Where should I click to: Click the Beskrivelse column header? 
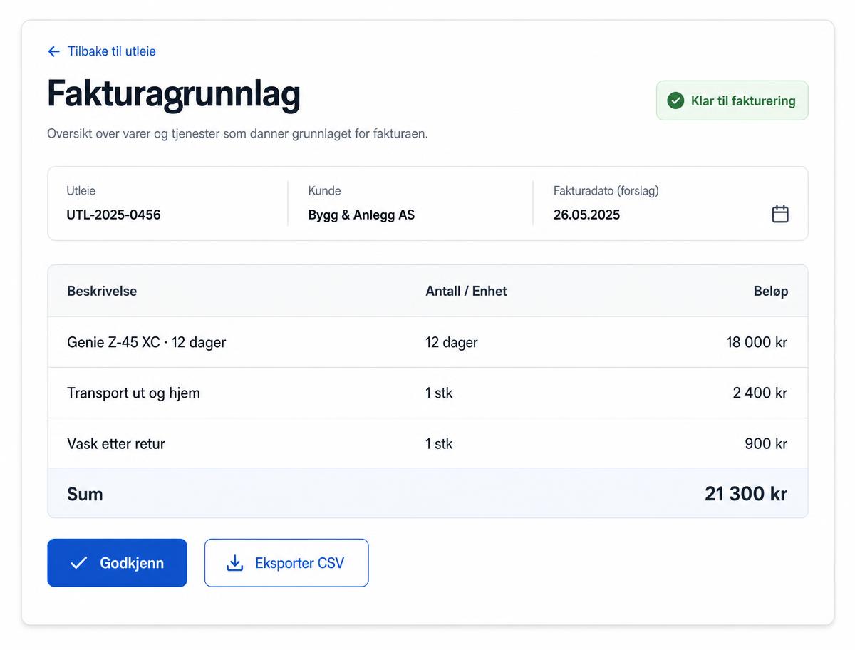(102, 291)
